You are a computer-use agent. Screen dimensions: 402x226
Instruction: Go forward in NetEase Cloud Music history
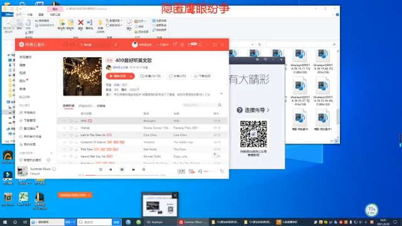tap(72, 45)
